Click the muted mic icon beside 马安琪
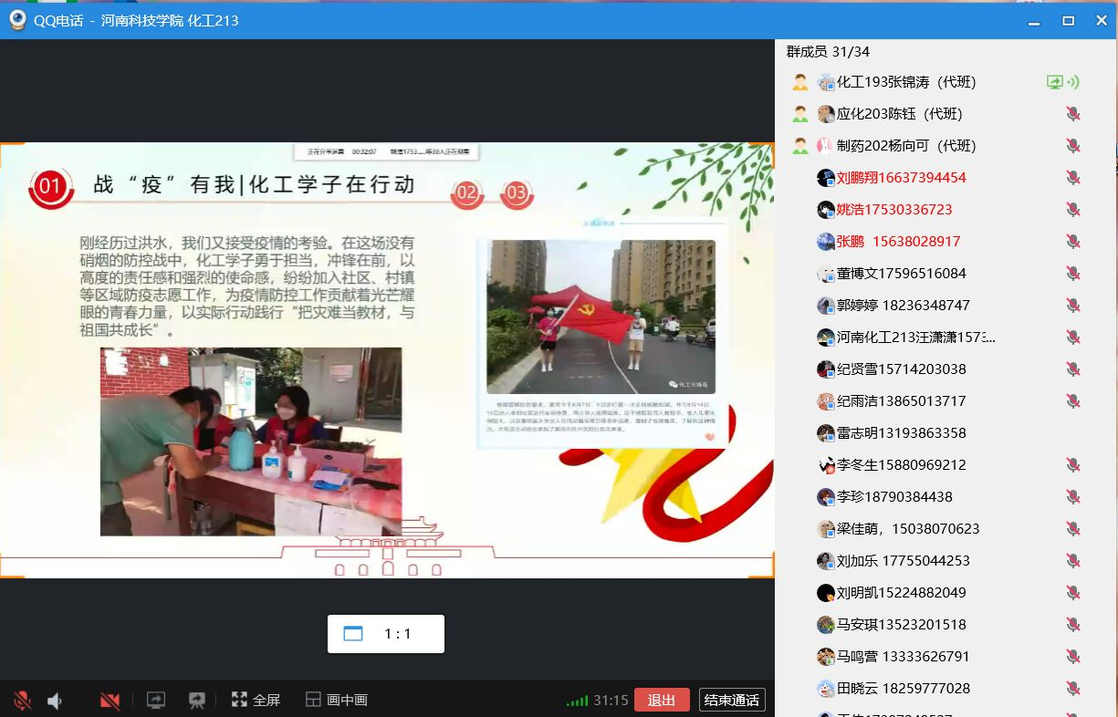 click(x=1073, y=625)
